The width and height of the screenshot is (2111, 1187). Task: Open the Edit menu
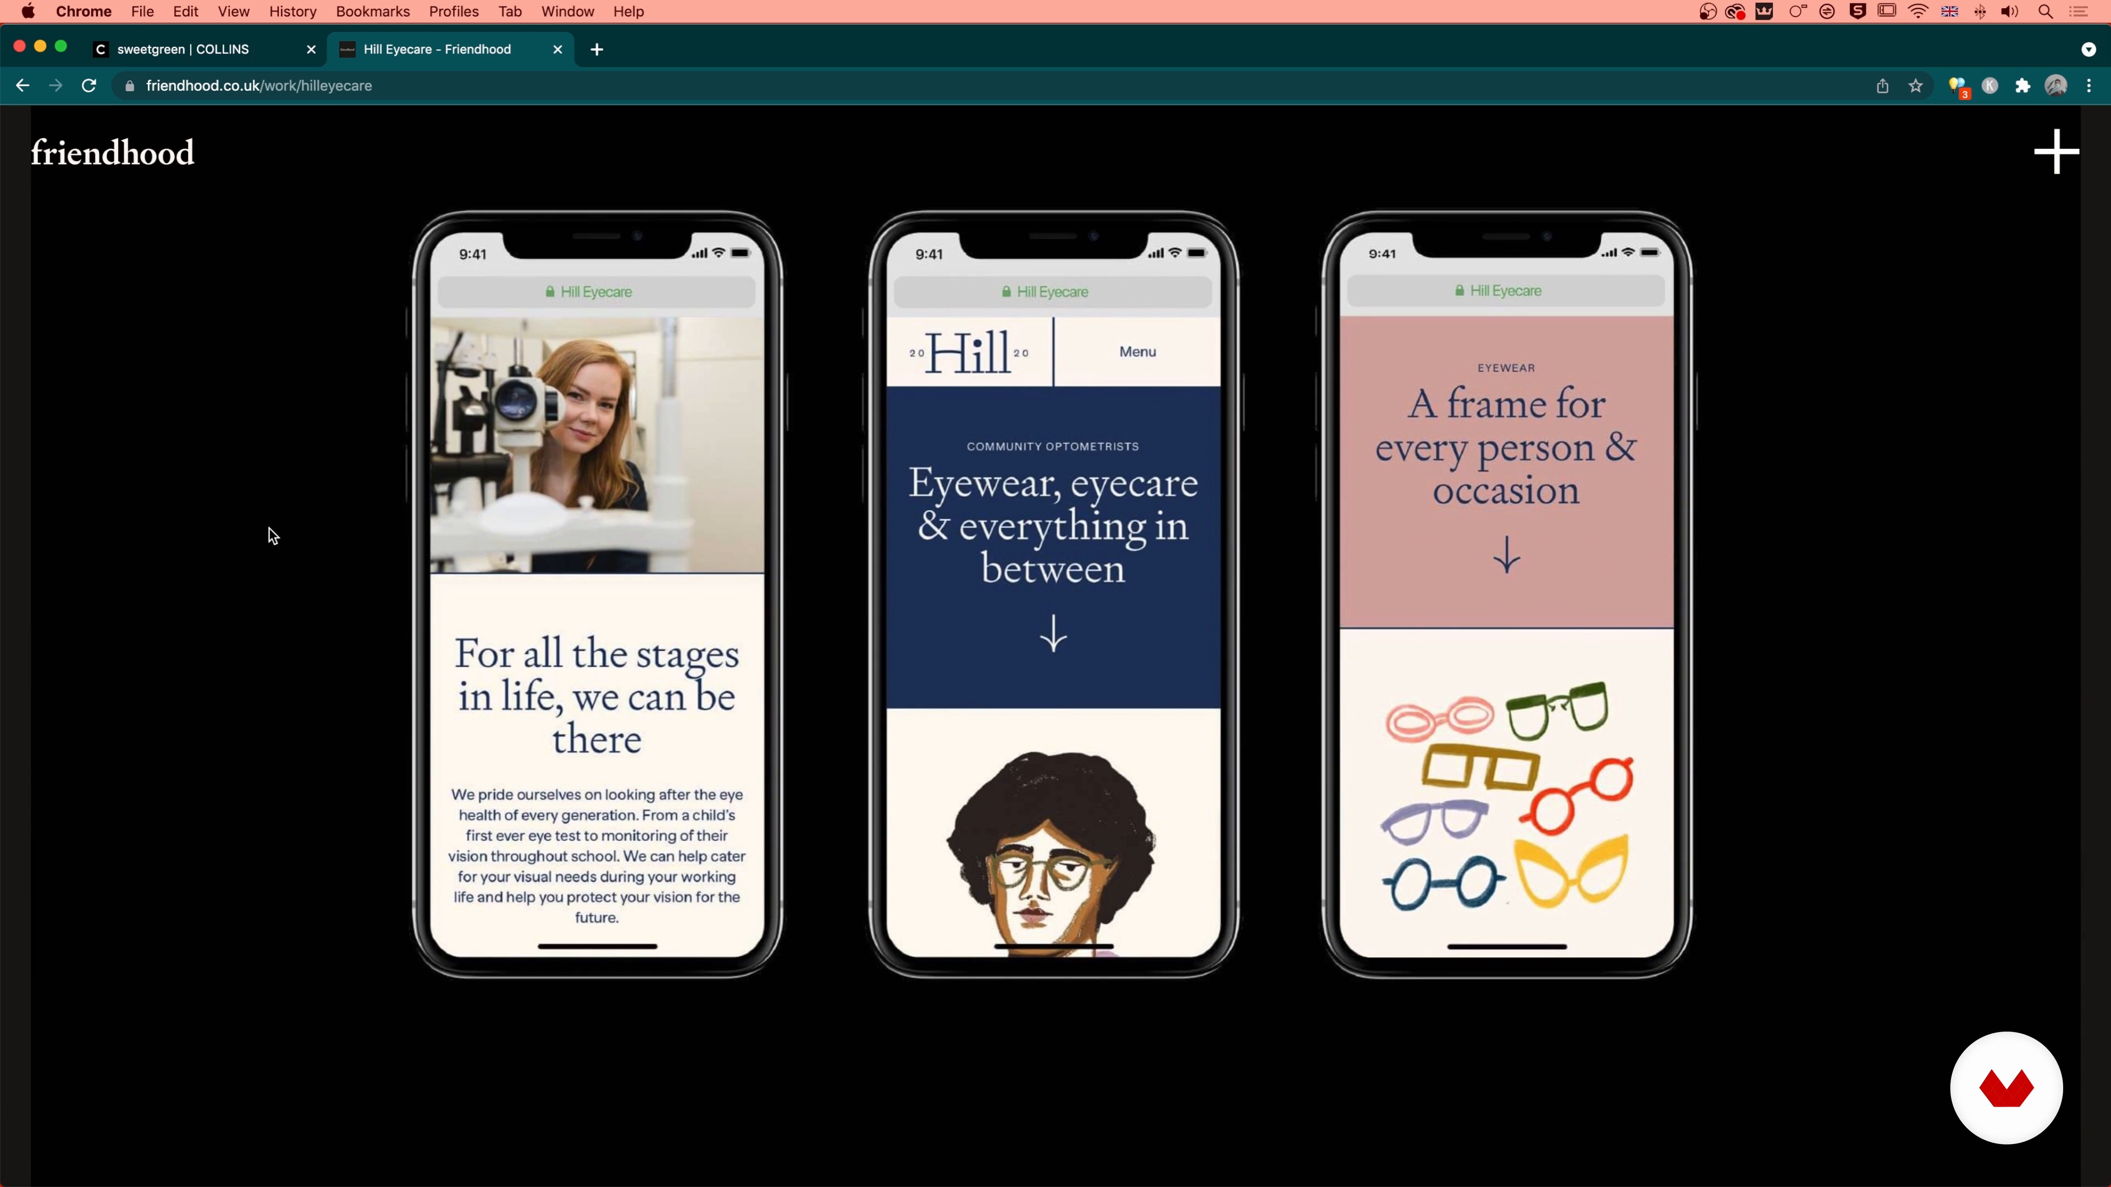(x=186, y=12)
